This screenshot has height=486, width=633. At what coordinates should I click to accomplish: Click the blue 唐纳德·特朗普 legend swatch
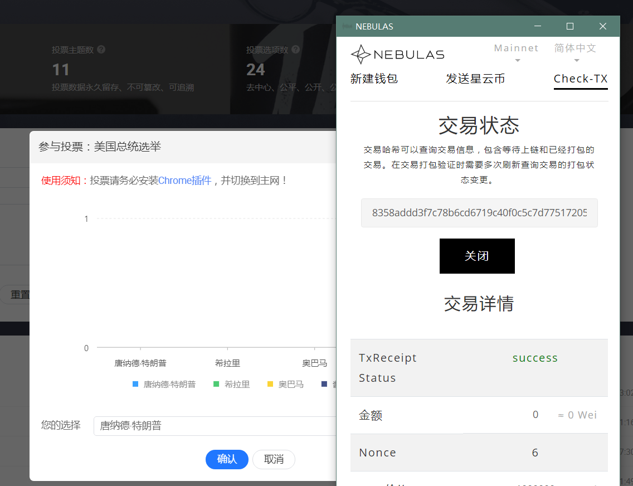pyautogui.click(x=135, y=384)
